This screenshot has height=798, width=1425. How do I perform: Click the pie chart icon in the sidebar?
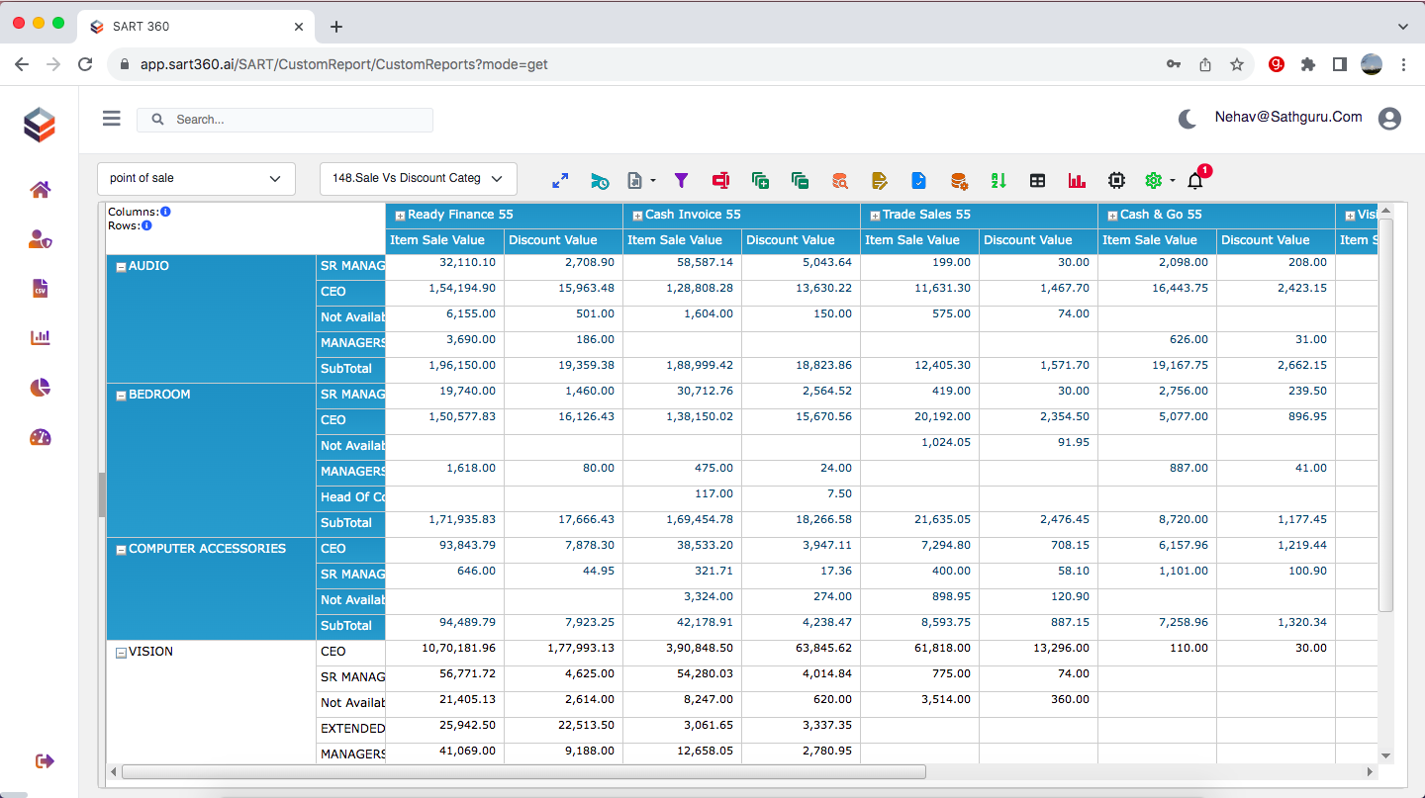pos(40,387)
